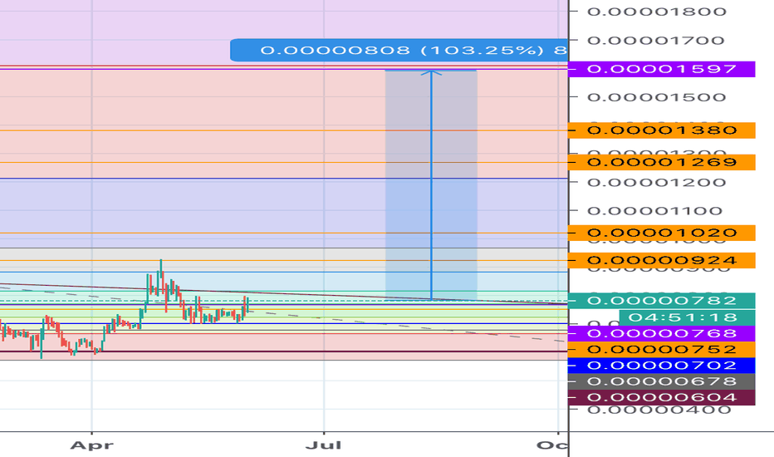
Task: Select the purple 0.00000768 price label
Action: (661, 333)
